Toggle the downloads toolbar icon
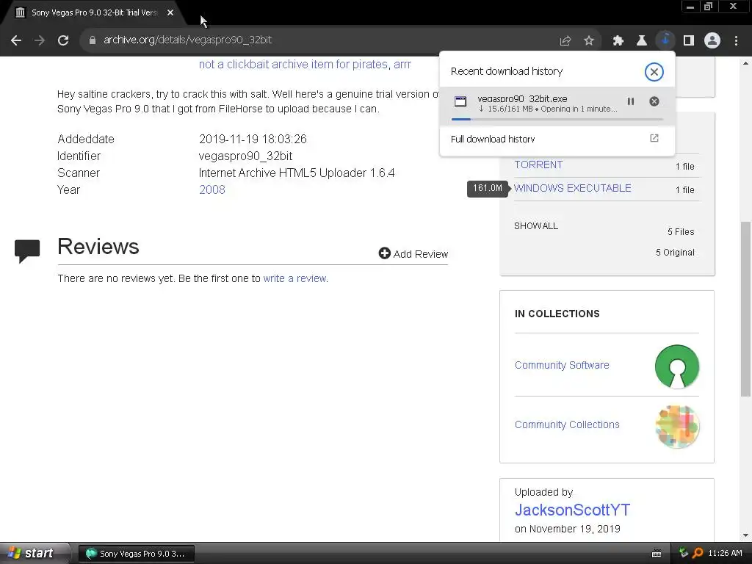Image resolution: width=752 pixels, height=564 pixels. tap(665, 40)
